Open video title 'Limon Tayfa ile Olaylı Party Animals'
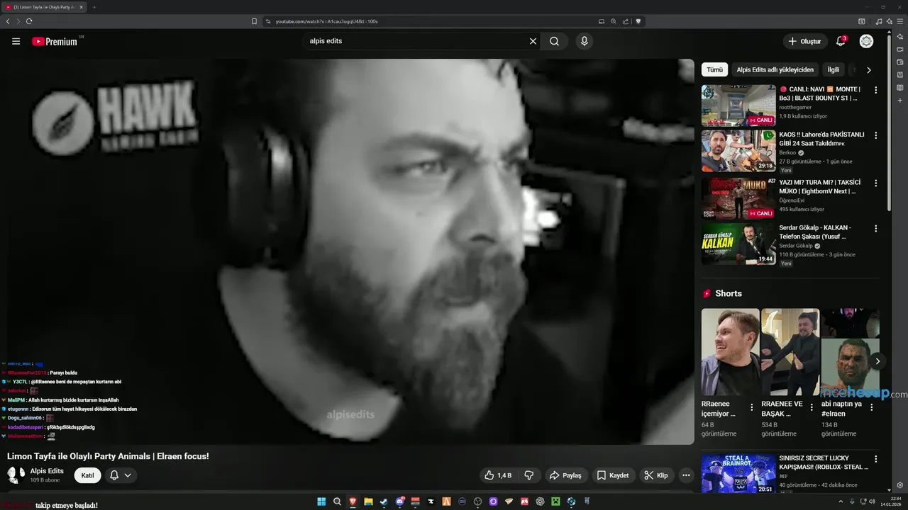This screenshot has height=510, width=908. point(108,456)
